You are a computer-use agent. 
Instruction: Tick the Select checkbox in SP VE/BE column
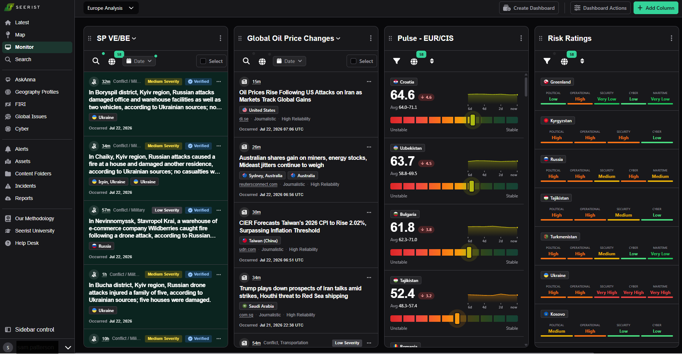[x=203, y=61]
